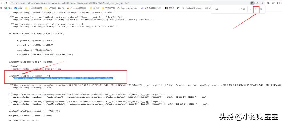This screenshot has height=124, width=282.
Task: Click the var videoHeight, videoWidth line
Action: (x=23, y=120)
